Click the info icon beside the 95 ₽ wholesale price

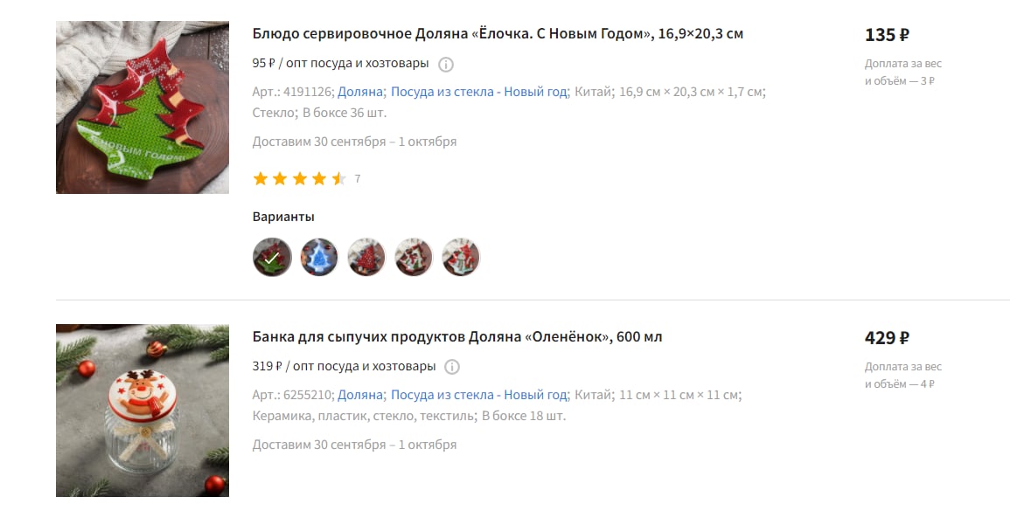(x=446, y=65)
